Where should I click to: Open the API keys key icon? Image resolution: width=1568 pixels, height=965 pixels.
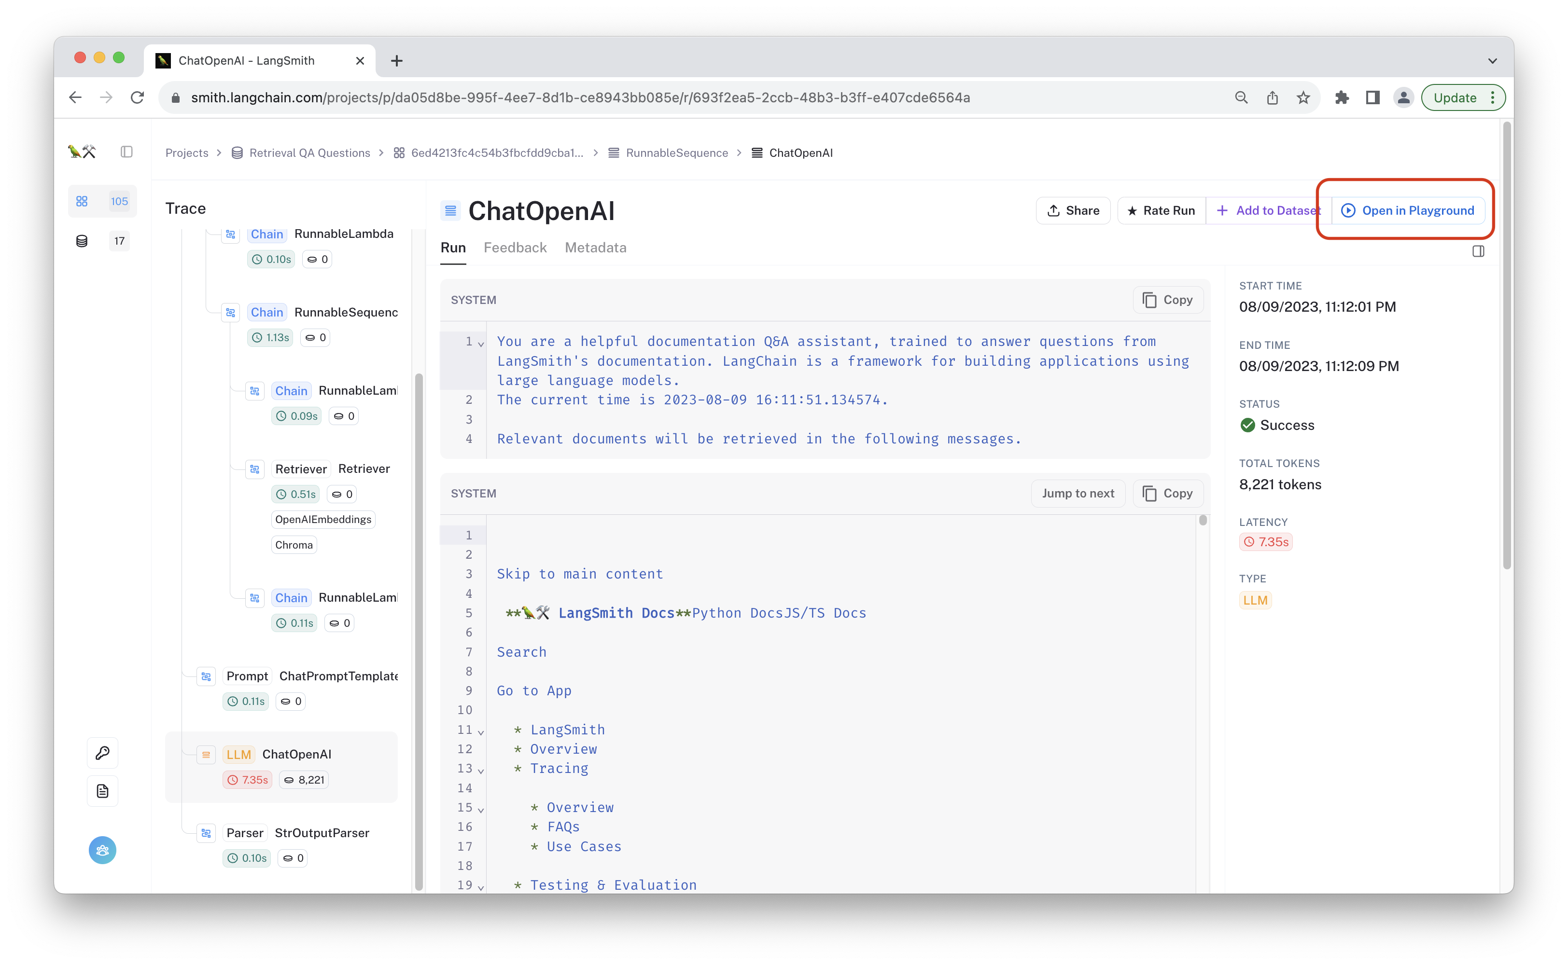(x=102, y=753)
